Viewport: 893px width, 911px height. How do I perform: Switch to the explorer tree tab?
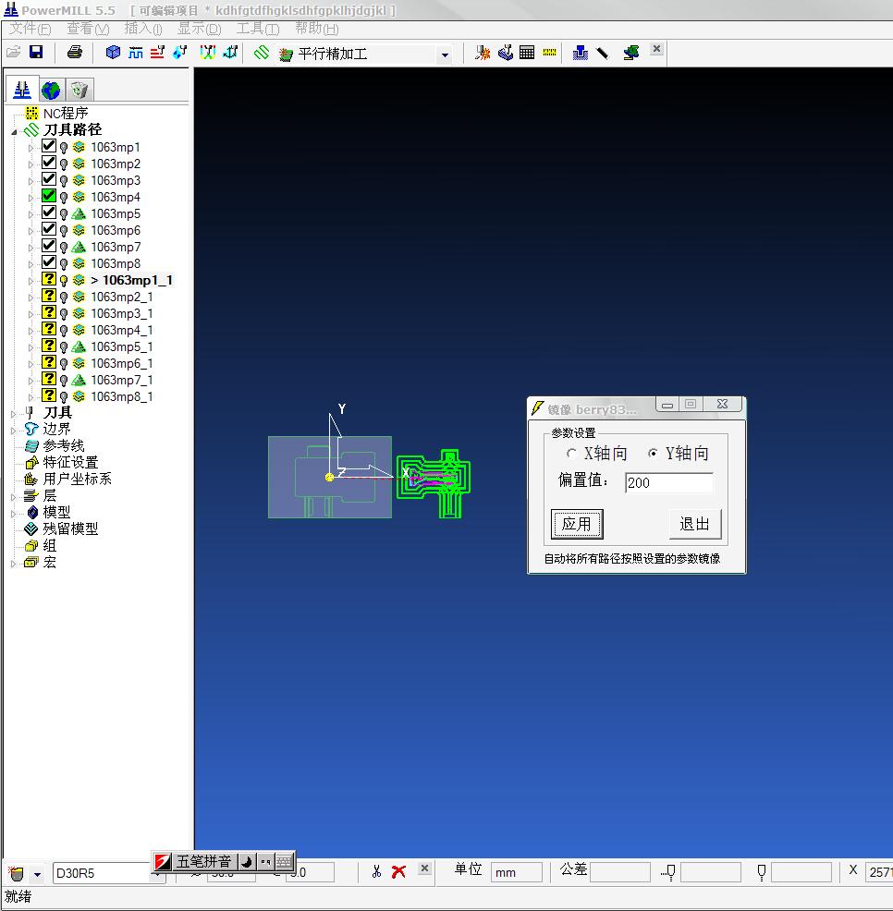22,89
